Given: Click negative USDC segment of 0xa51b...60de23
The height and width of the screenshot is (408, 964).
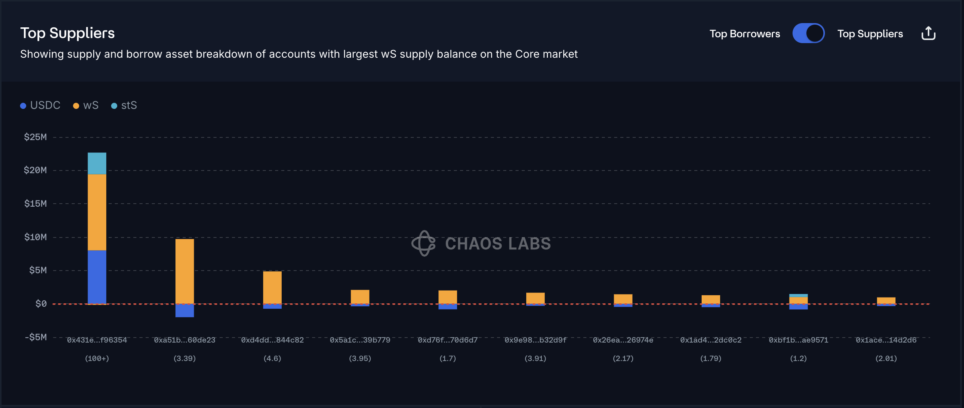Looking at the screenshot, I should pos(185,311).
